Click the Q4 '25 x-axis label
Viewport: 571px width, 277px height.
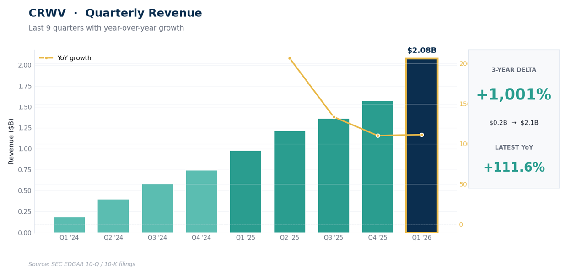377,238
